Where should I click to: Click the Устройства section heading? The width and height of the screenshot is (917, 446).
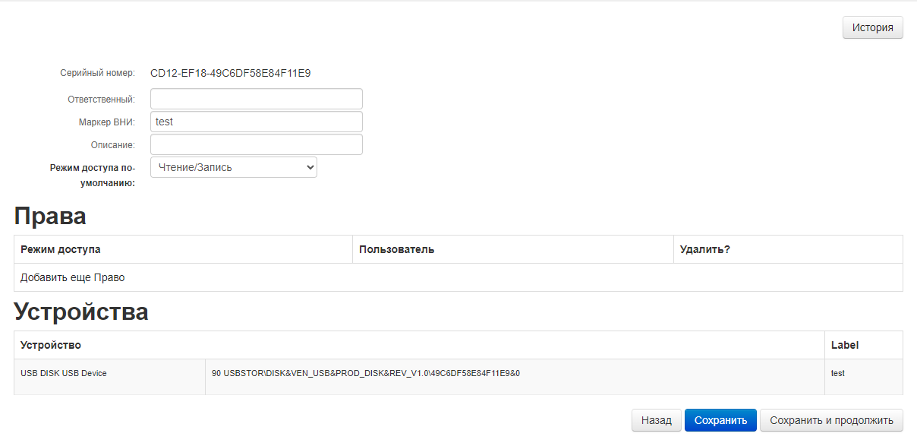point(81,312)
